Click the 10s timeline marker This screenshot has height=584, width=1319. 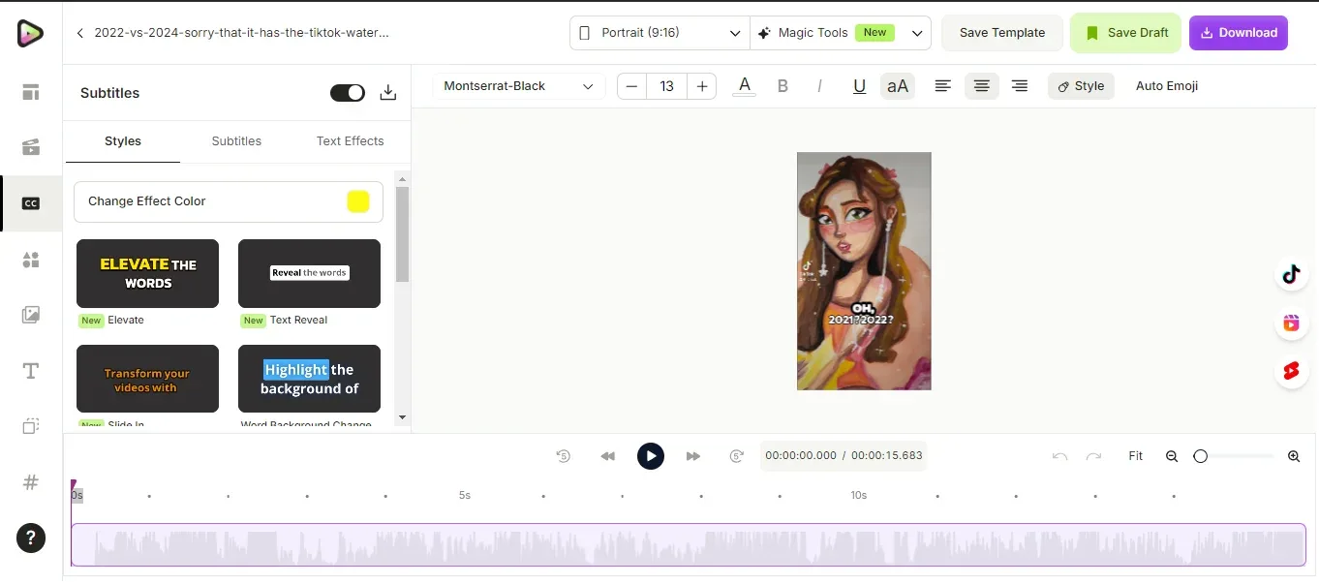coord(859,495)
